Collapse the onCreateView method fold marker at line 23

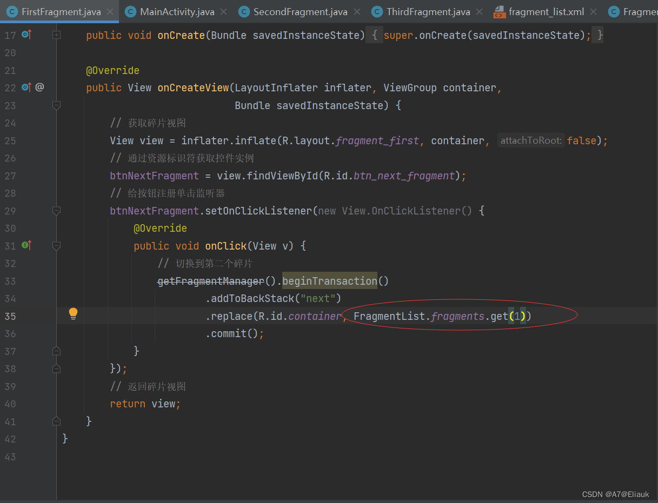[56, 105]
